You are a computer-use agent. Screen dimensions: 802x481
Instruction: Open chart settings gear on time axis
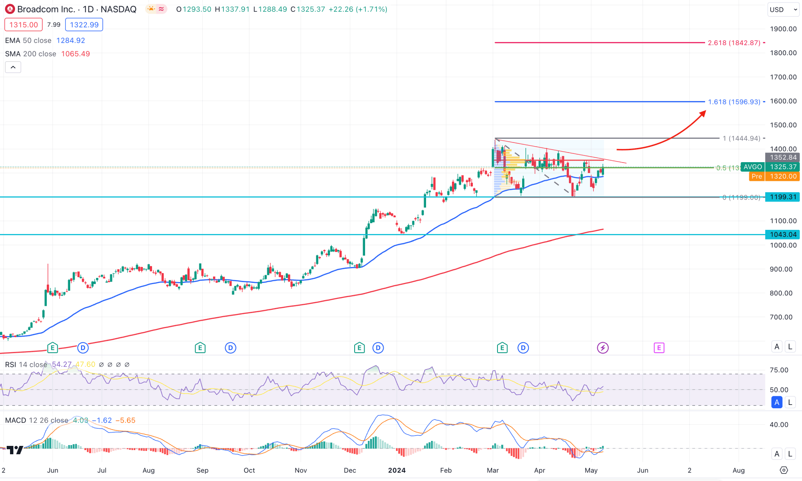pos(784,470)
